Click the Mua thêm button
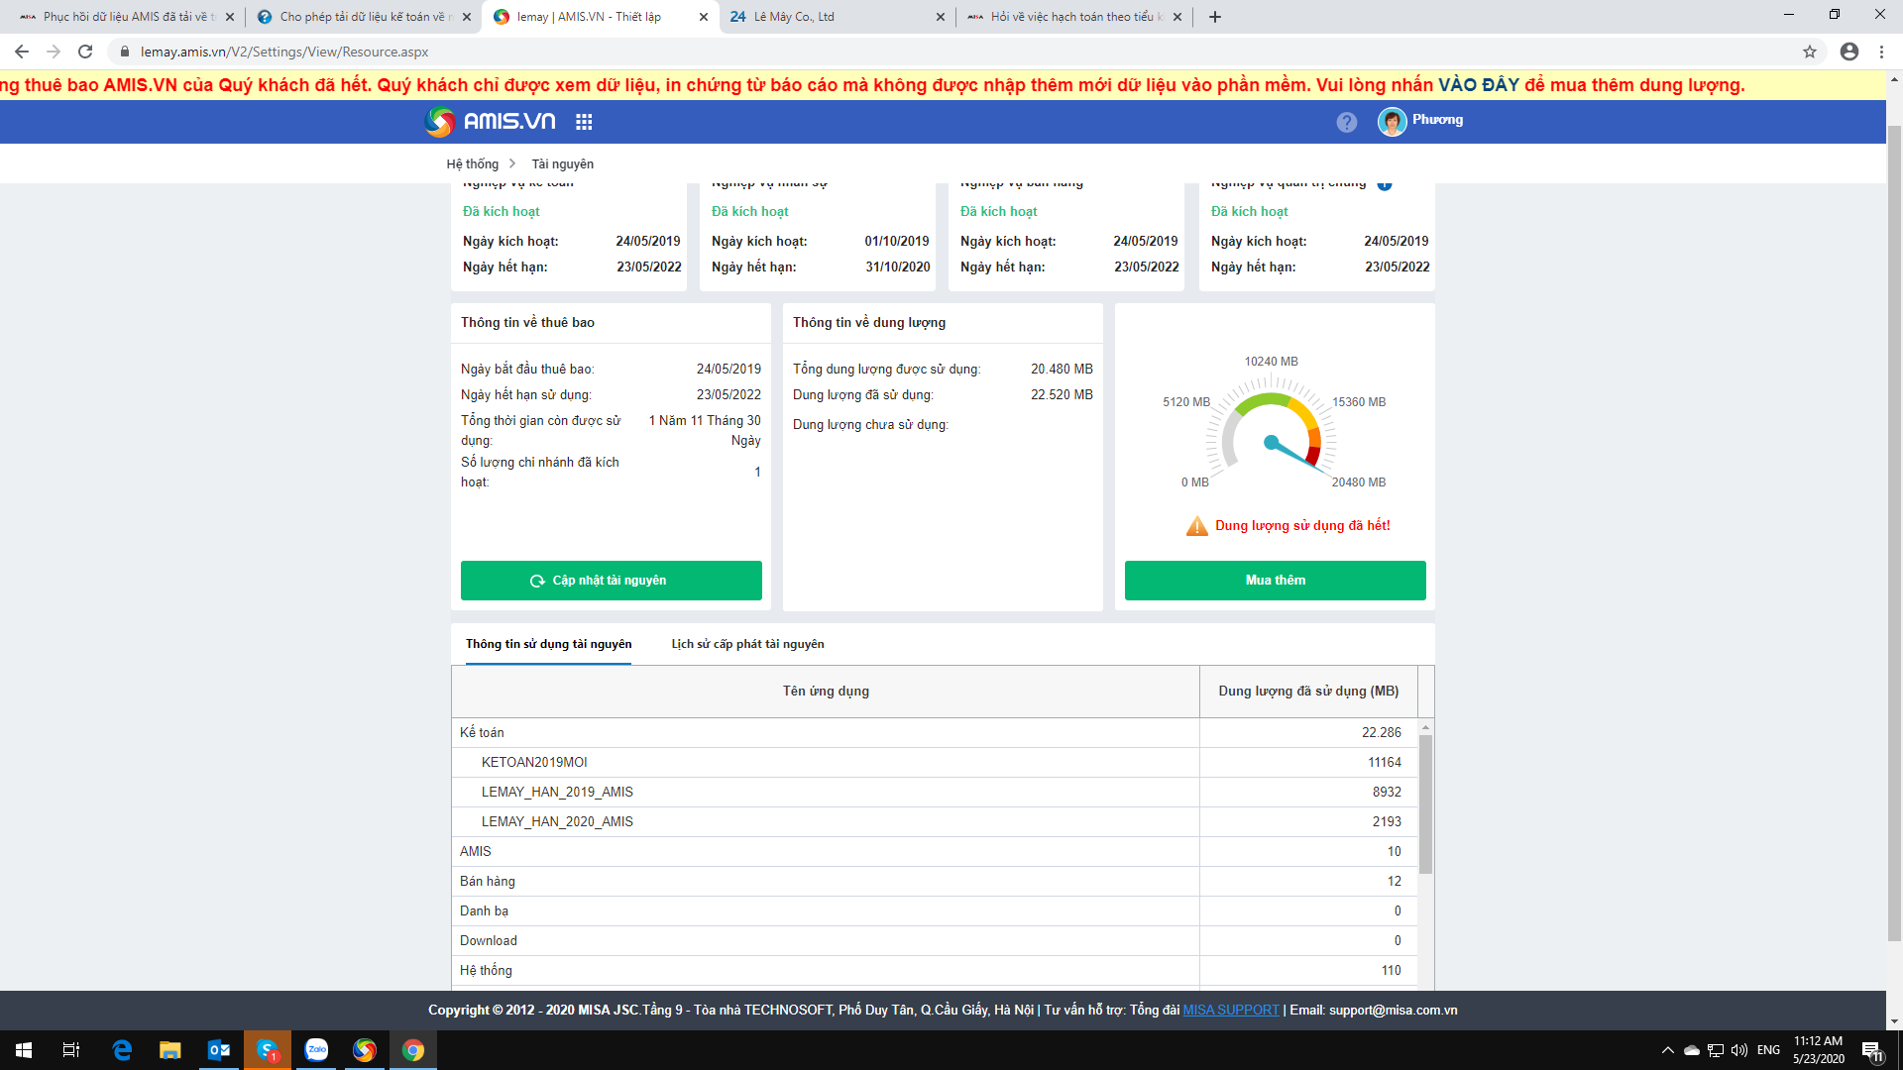Viewport: 1903px width, 1070px height. tap(1275, 581)
